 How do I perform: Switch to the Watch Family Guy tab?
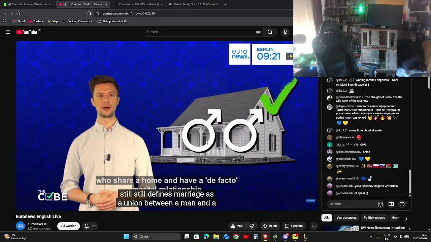(x=193, y=4)
